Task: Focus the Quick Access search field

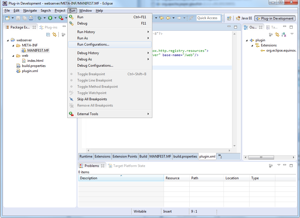Action: pos(208,18)
